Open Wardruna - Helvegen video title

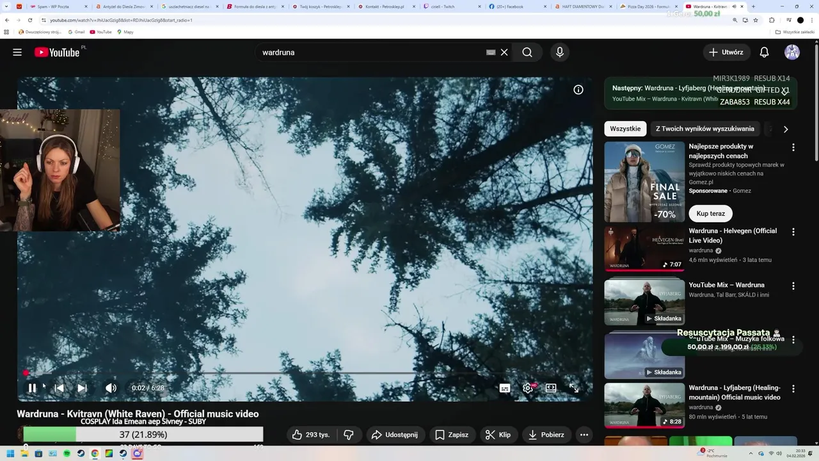[733, 236]
